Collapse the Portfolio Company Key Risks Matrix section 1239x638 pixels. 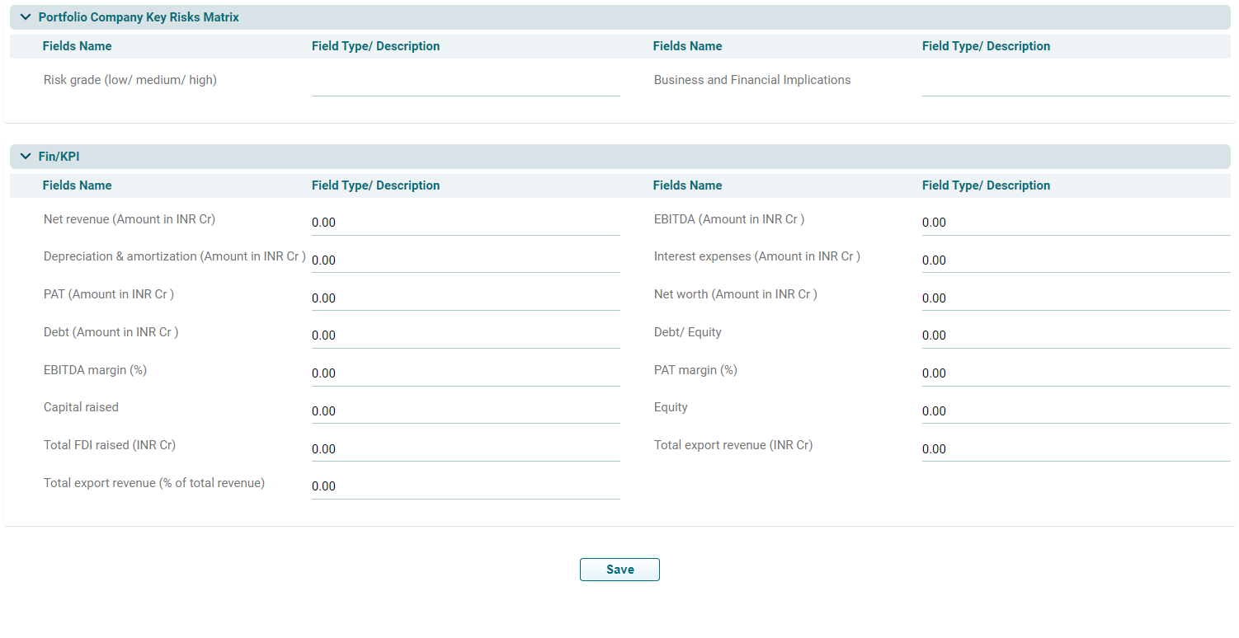click(x=26, y=17)
